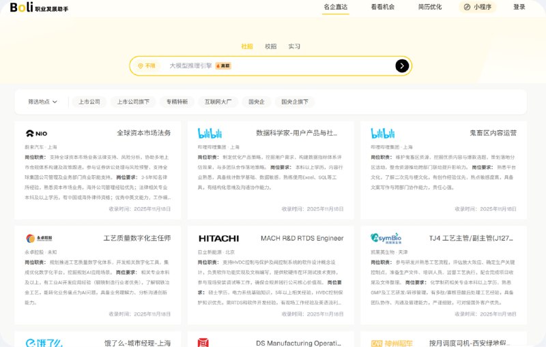Screen dimensions: 546x347
Task: Toggle the 国央企 filter chip
Action: tap(257, 102)
